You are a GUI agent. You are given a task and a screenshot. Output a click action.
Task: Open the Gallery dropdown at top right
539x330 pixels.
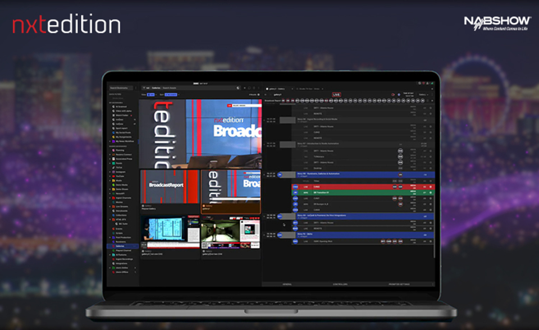tap(422, 94)
